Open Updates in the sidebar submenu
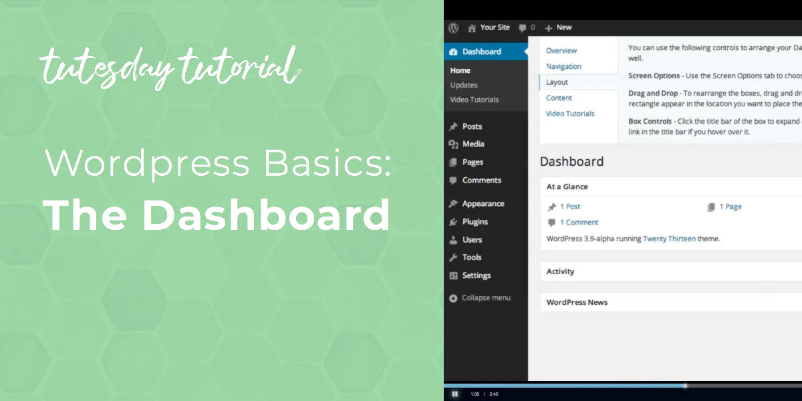This screenshot has height=401, width=802. (x=464, y=85)
